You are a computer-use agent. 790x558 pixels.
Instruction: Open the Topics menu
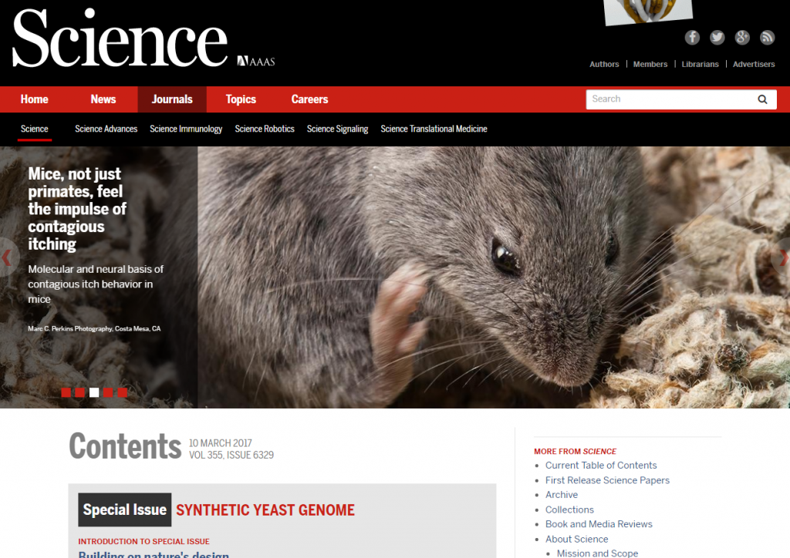point(241,99)
